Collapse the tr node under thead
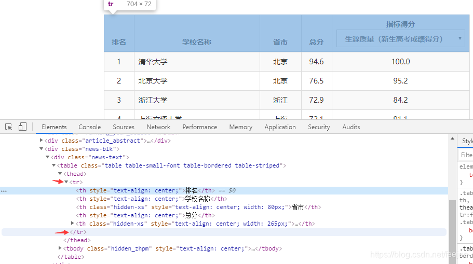This screenshot has height=264, width=473. pos(66,182)
